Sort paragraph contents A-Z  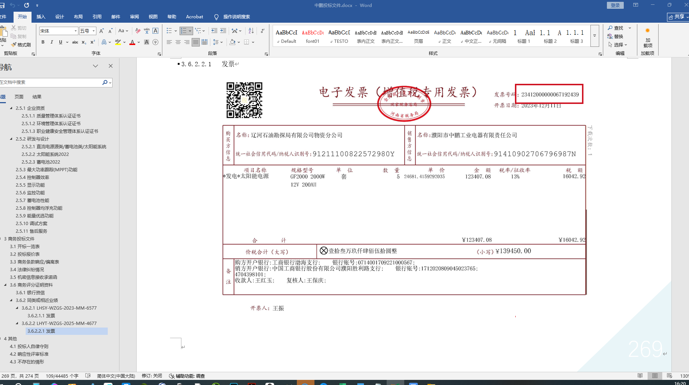pos(251,31)
